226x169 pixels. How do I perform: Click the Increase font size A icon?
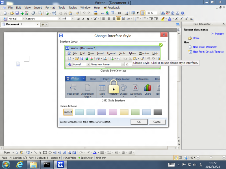tap(177, 19)
